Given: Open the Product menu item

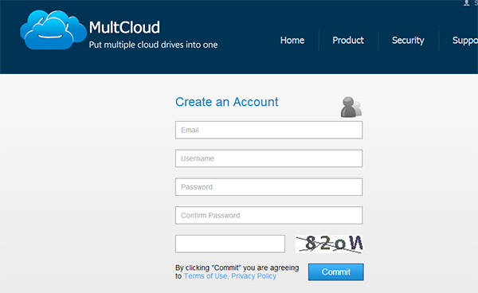Looking at the screenshot, I should [348, 40].
